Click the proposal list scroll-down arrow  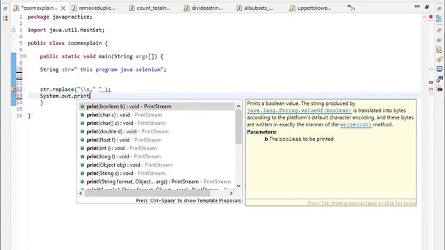(238, 186)
